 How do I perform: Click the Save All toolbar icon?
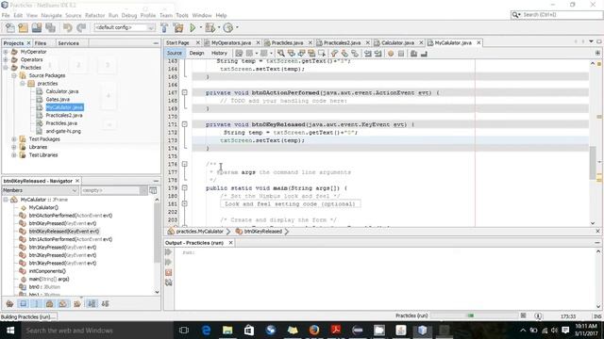coord(50,27)
